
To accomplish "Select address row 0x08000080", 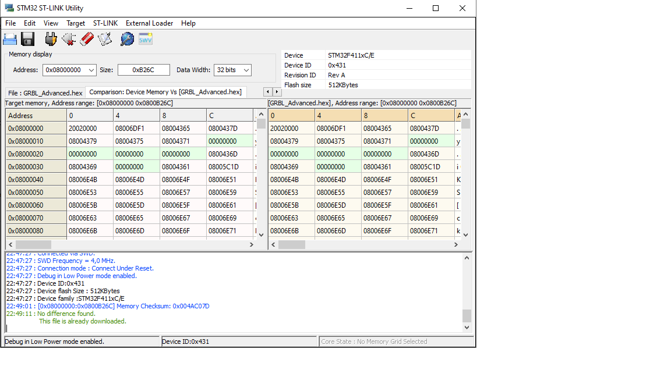I will pyautogui.click(x=36, y=231).
